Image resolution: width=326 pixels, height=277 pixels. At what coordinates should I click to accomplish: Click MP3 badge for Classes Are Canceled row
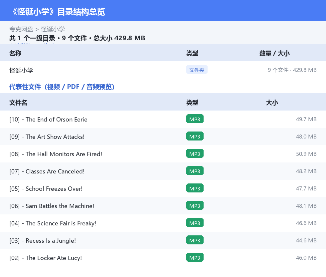click(195, 171)
